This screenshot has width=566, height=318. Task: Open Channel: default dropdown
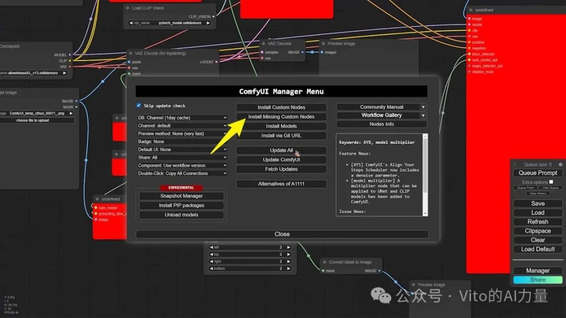coord(182,126)
